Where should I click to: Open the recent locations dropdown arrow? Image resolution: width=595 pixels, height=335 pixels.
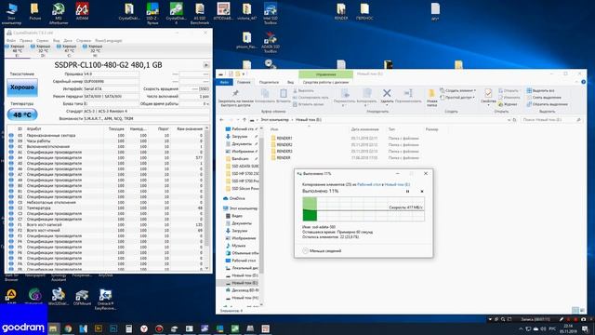238,120
